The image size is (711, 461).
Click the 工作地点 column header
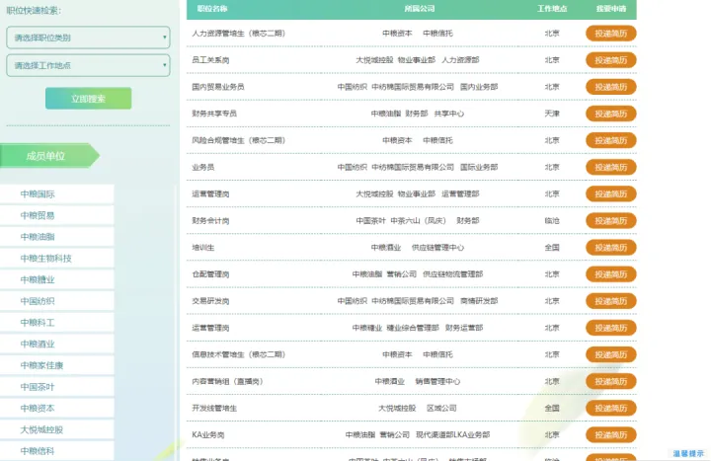[552, 9]
